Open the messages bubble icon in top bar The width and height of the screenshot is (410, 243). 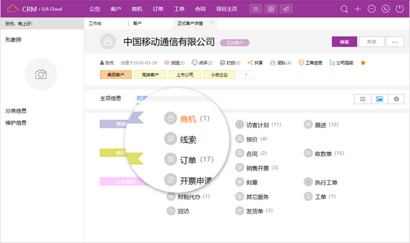pos(372,9)
